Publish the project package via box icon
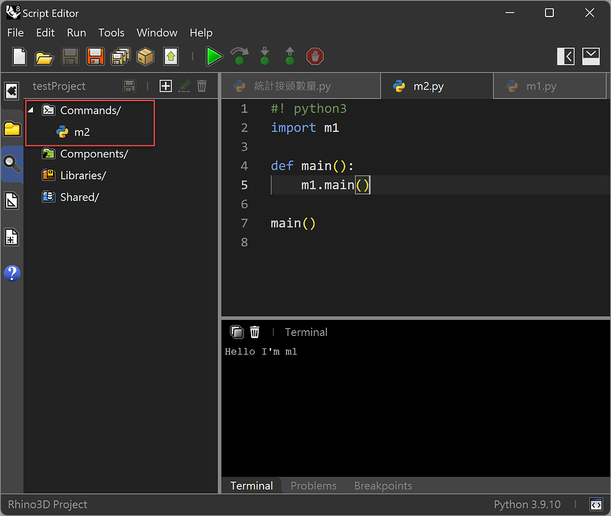The height and width of the screenshot is (516, 611). coord(145,56)
